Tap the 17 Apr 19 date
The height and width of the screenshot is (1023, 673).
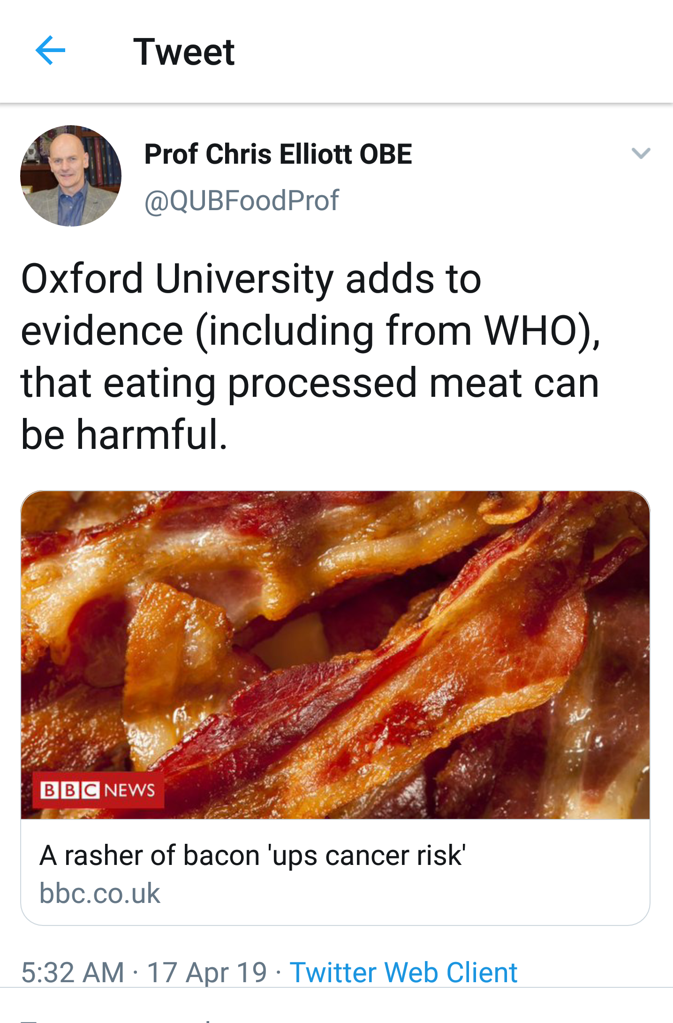point(207,972)
